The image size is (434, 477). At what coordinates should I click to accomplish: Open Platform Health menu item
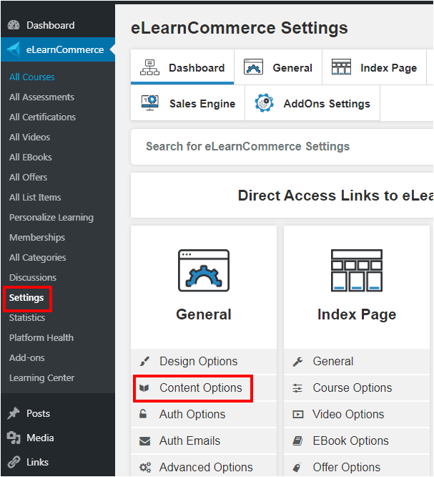[41, 337]
